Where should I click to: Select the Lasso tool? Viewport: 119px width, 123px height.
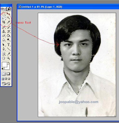point(4,18)
